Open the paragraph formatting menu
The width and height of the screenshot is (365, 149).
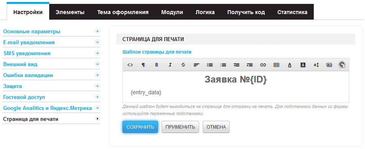point(143,65)
